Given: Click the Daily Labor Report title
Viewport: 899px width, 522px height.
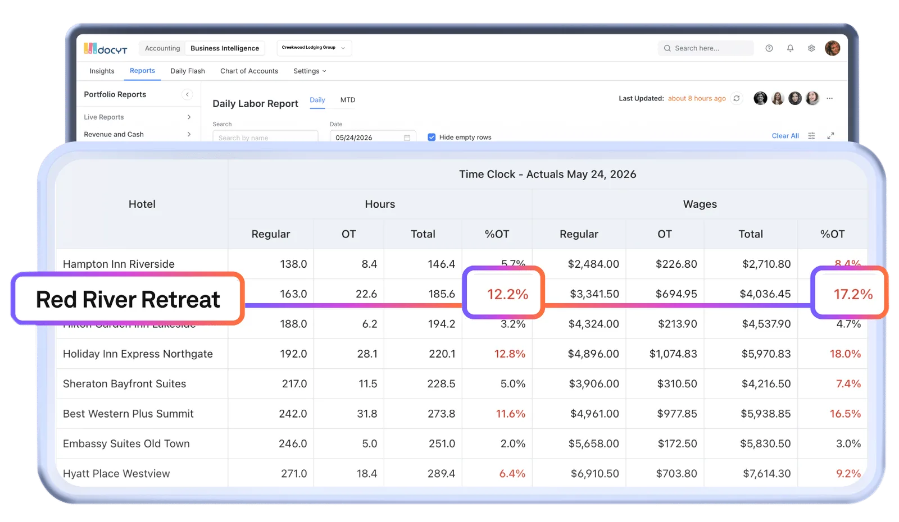Looking at the screenshot, I should [x=255, y=104].
